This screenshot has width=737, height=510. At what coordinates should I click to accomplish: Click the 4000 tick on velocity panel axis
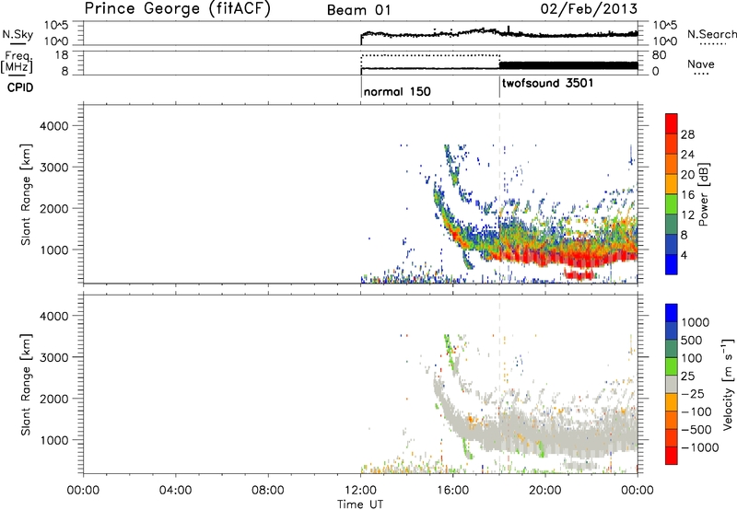point(54,316)
